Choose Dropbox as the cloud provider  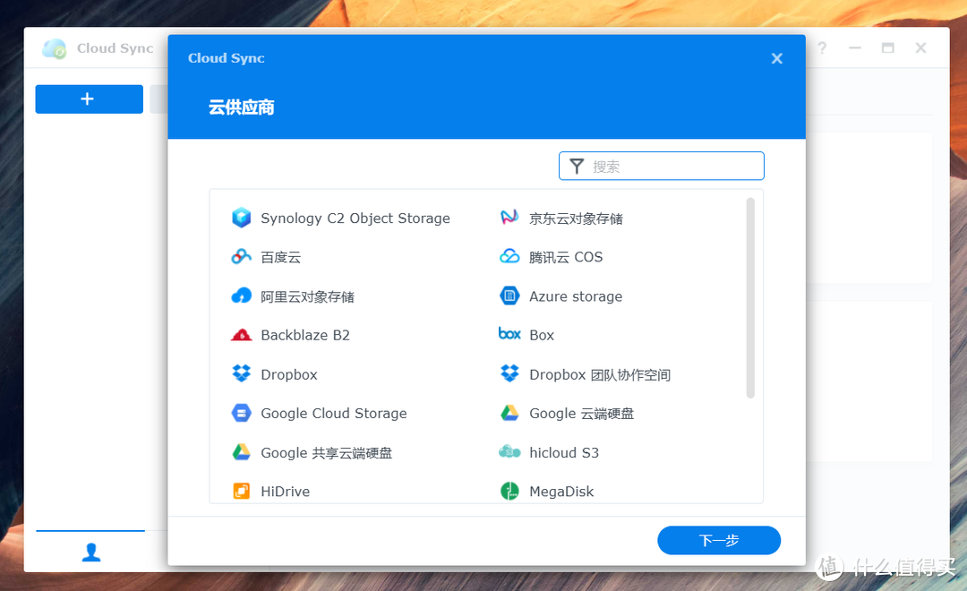coord(288,374)
